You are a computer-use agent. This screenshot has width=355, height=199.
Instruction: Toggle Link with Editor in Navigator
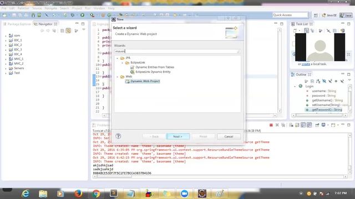68,31
